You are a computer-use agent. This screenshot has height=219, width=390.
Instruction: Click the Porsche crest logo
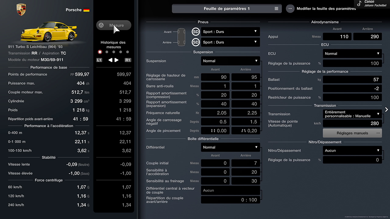click(21, 10)
